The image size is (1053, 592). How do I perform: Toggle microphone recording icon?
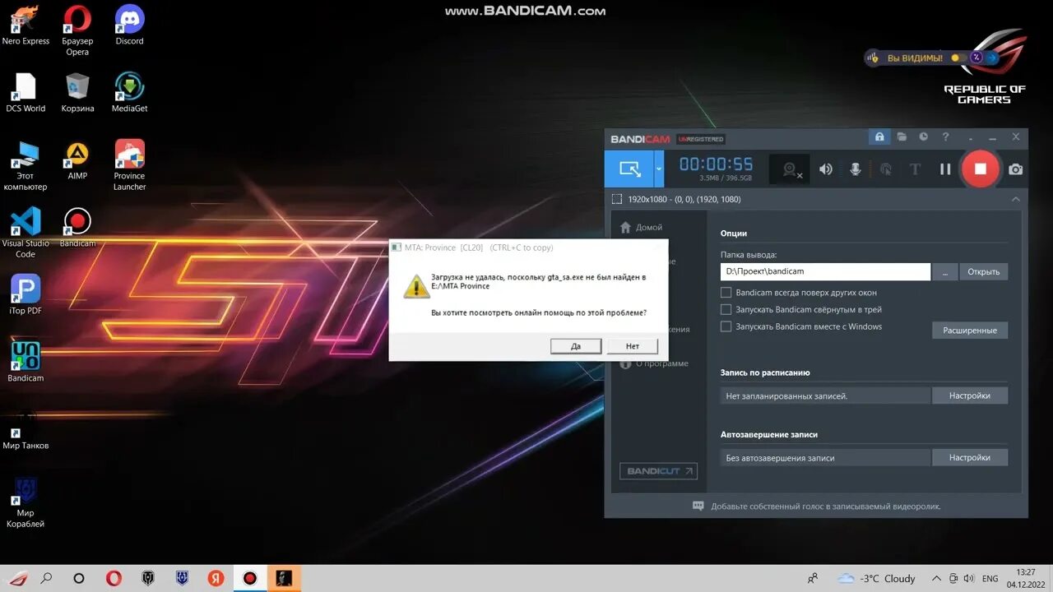click(856, 169)
